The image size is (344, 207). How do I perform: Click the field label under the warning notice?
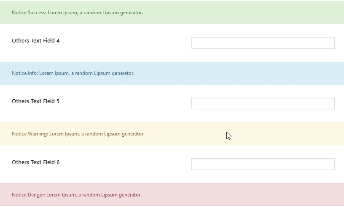pyautogui.click(x=36, y=162)
